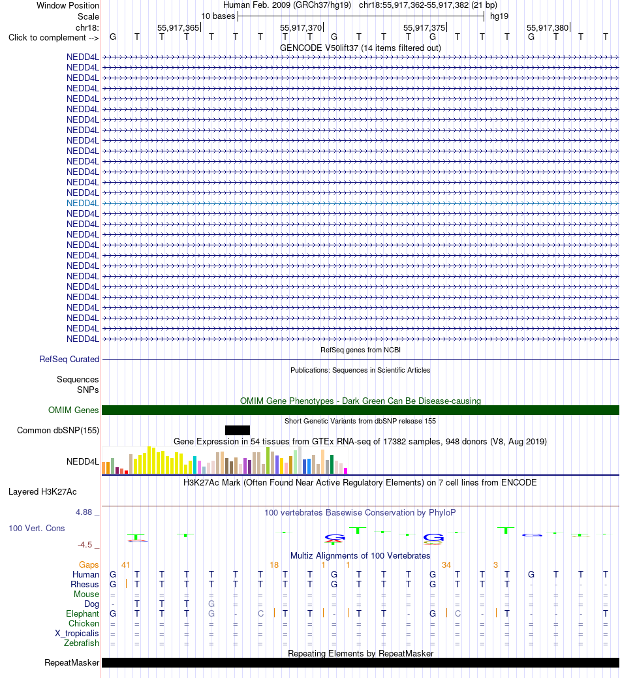Click the GENCODE V50lift37 track title
The height and width of the screenshot is (678, 620).
pyautogui.click(x=360, y=48)
